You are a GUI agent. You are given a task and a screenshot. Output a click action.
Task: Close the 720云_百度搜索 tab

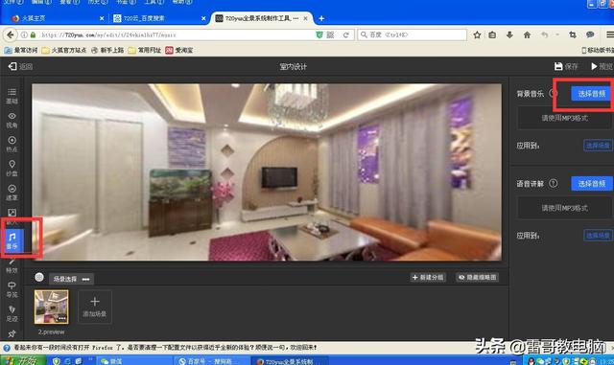coord(203,18)
